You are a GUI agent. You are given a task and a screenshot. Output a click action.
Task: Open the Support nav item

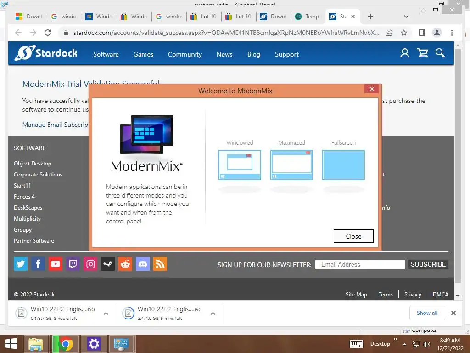tap(287, 54)
